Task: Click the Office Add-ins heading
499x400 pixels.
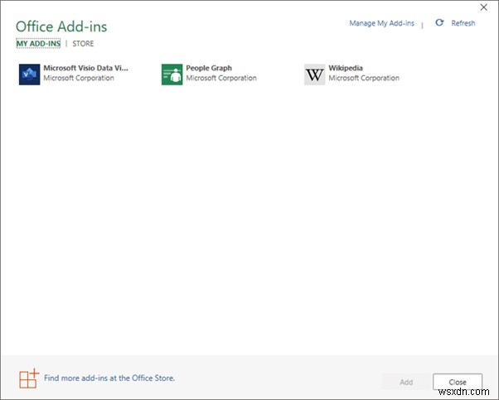Action: point(61,27)
